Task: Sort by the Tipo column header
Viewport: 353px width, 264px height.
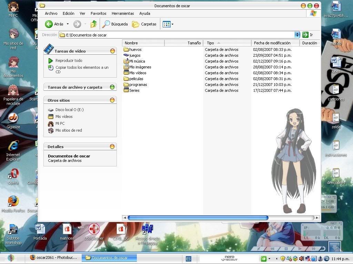Action: tap(227, 43)
